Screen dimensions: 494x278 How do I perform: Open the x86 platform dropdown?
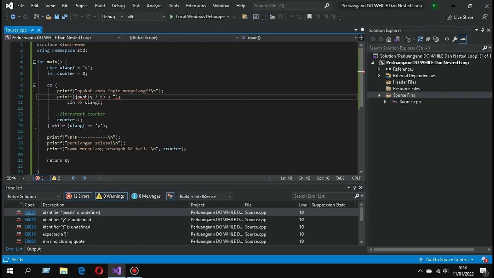[146, 17]
